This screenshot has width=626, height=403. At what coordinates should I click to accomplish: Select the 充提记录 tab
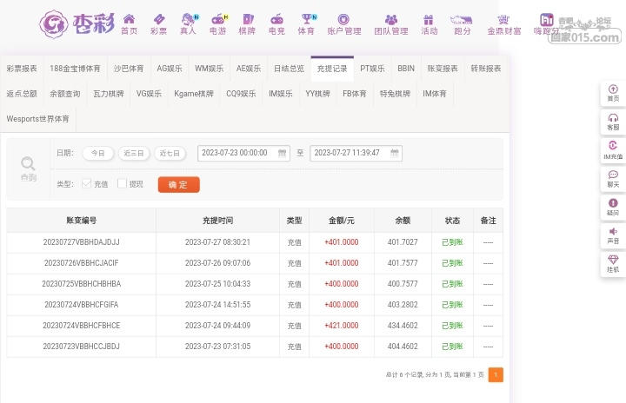click(332, 69)
